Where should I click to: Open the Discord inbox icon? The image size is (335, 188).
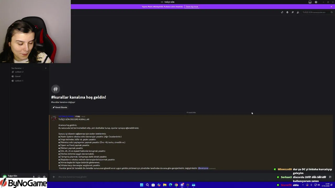310,2
